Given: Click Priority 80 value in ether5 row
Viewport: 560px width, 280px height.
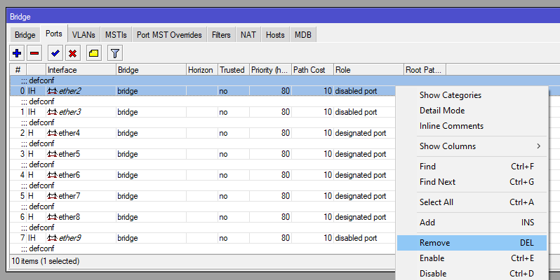Looking at the screenshot, I should [x=286, y=154].
